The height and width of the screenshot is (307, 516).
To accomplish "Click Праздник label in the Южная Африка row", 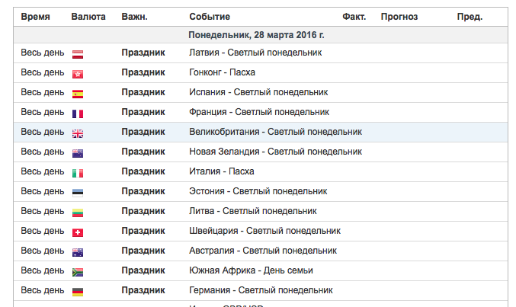I will pos(143,270).
